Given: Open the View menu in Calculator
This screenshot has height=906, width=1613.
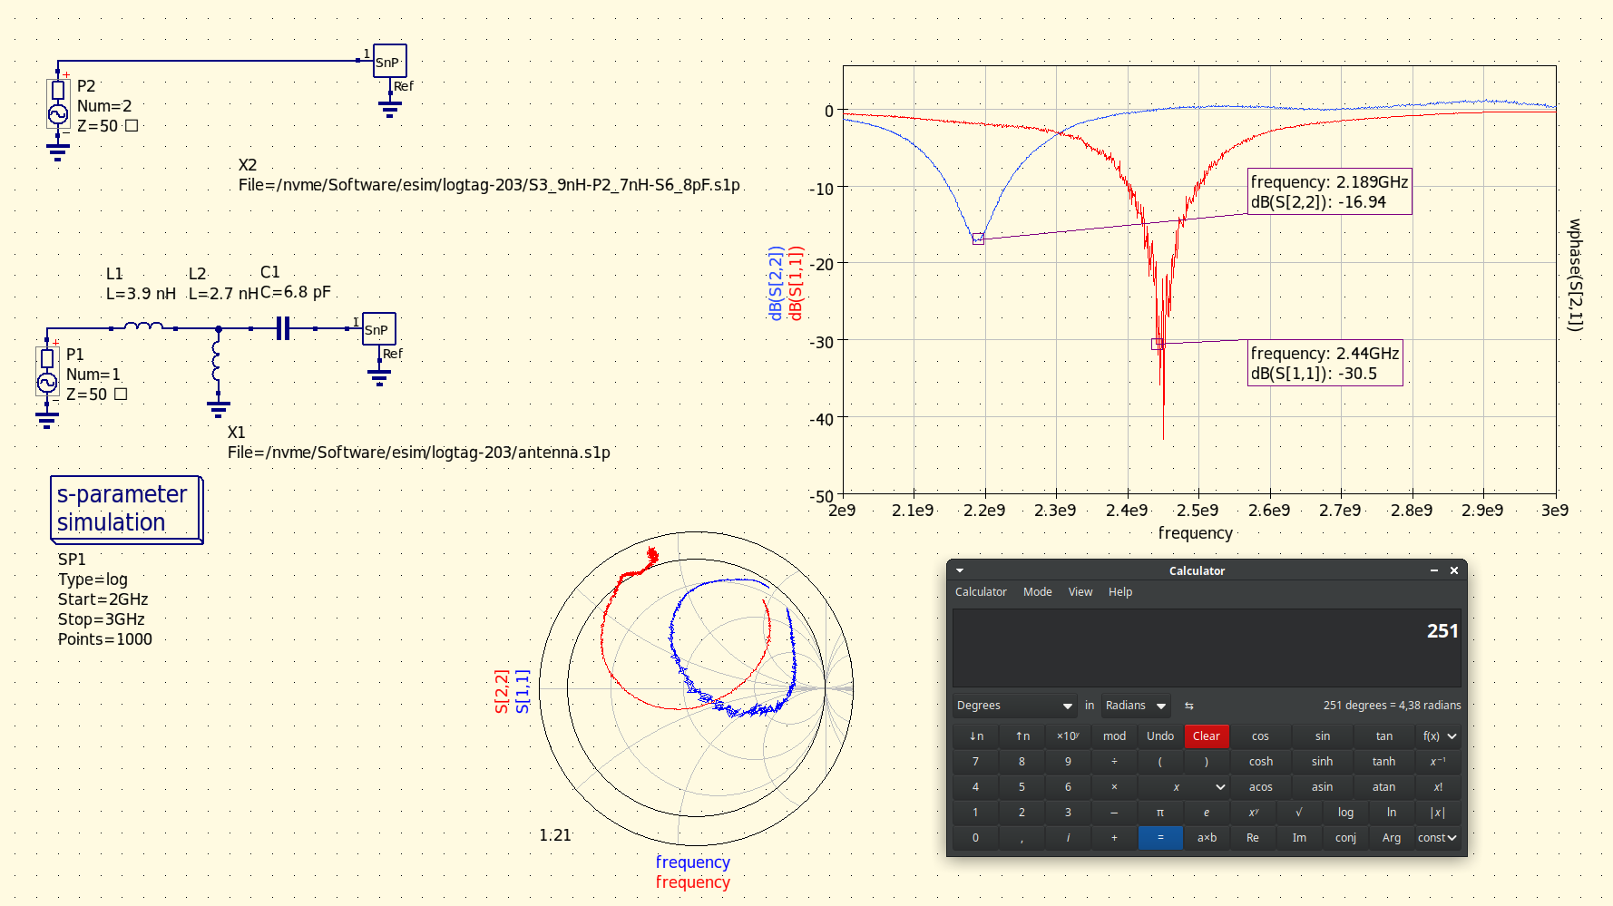Looking at the screenshot, I should 1080,592.
